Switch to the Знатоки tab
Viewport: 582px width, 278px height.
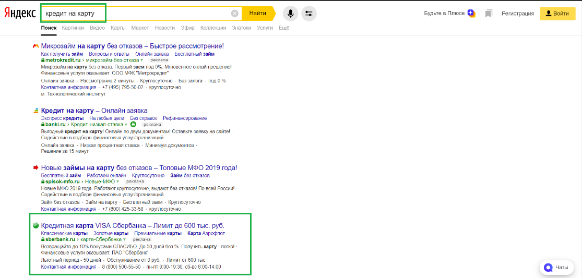[241, 28]
